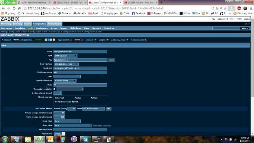The image size is (254, 143).
Task: Open Cốc Cốc browser taskbar icon
Action: click(x=39, y=140)
